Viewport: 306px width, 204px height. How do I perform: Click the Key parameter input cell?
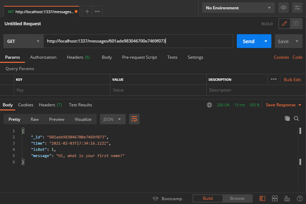[62, 90]
